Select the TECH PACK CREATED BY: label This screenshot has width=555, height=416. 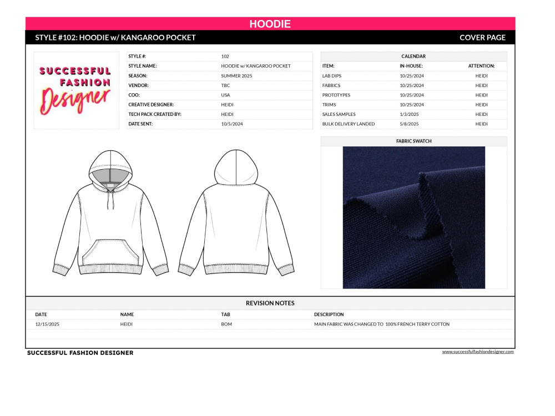coord(155,114)
